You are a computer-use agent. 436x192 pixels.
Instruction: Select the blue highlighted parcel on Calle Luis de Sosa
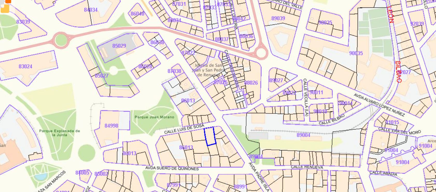click(210, 136)
